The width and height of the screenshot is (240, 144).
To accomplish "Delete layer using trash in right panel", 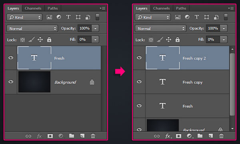I will click(x=221, y=136).
